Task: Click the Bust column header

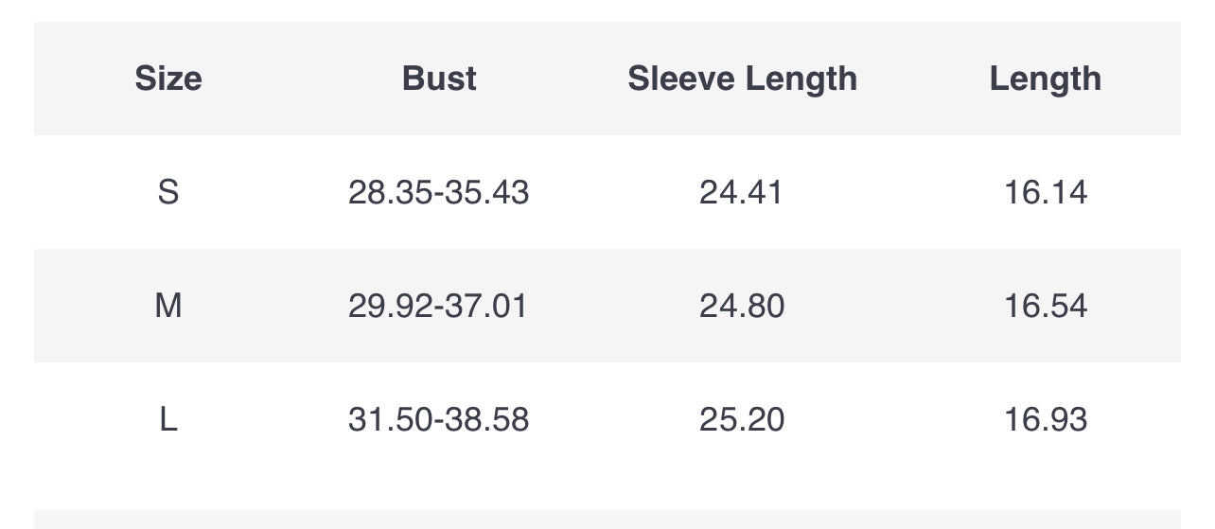Action: click(x=439, y=79)
